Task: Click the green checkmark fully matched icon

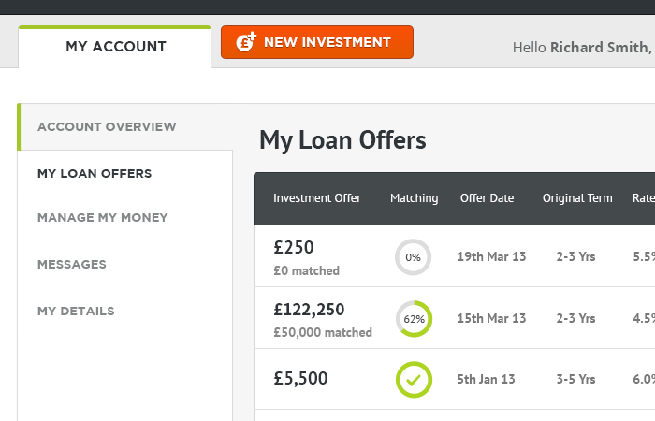Action: (x=414, y=380)
